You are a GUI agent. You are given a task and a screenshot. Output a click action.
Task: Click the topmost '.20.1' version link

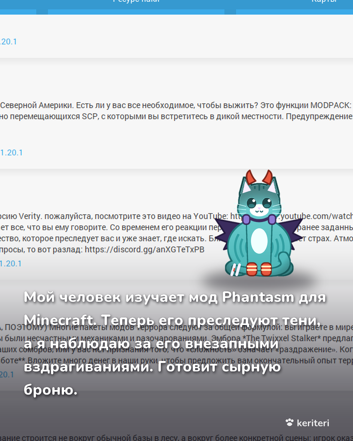click(8, 41)
